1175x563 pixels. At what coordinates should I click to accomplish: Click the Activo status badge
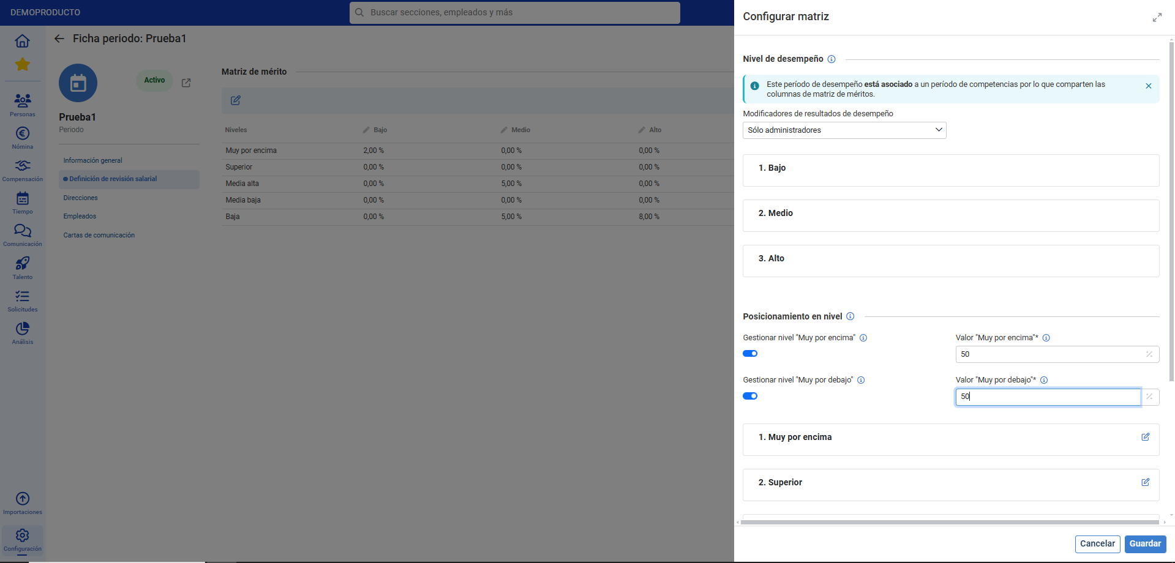tap(154, 80)
